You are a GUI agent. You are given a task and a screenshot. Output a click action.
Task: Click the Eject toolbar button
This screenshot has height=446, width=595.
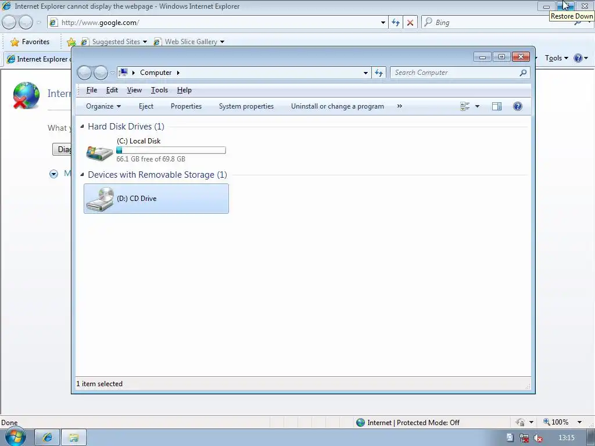(x=146, y=106)
